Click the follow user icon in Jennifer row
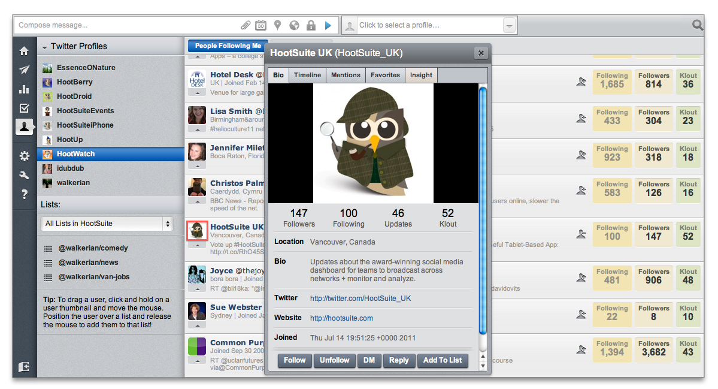This screenshot has height=389, width=718. 581,155
